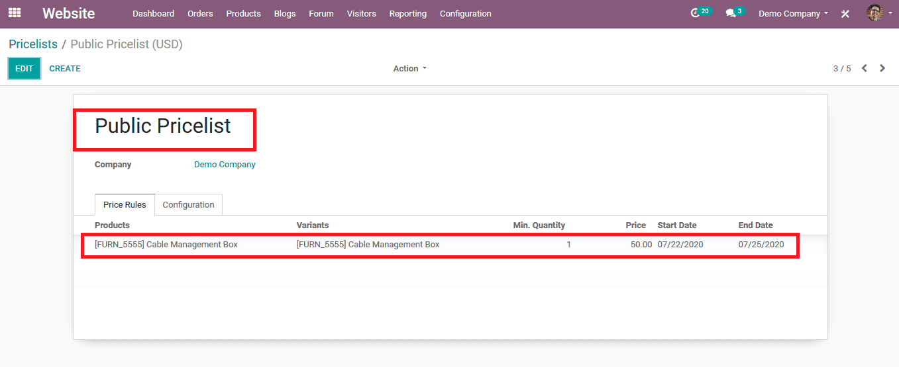Sort by Start Date column header

(677, 225)
